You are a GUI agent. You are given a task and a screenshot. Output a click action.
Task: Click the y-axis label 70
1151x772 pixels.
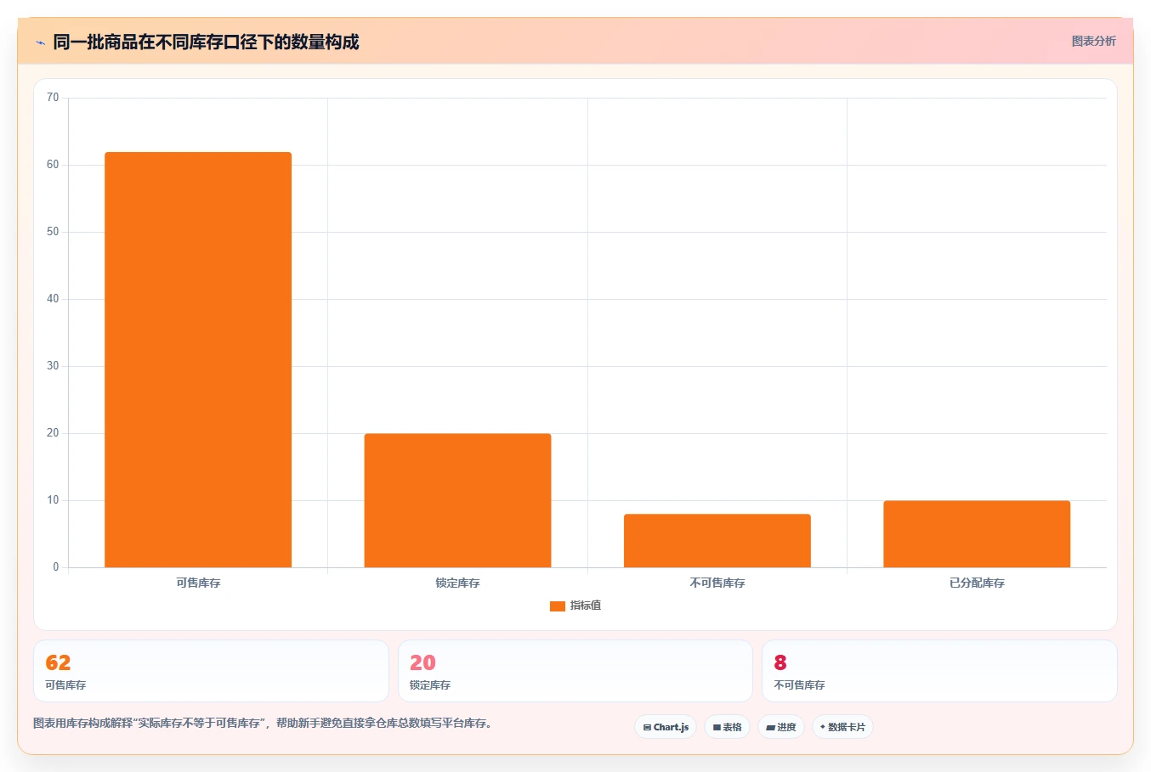(53, 98)
